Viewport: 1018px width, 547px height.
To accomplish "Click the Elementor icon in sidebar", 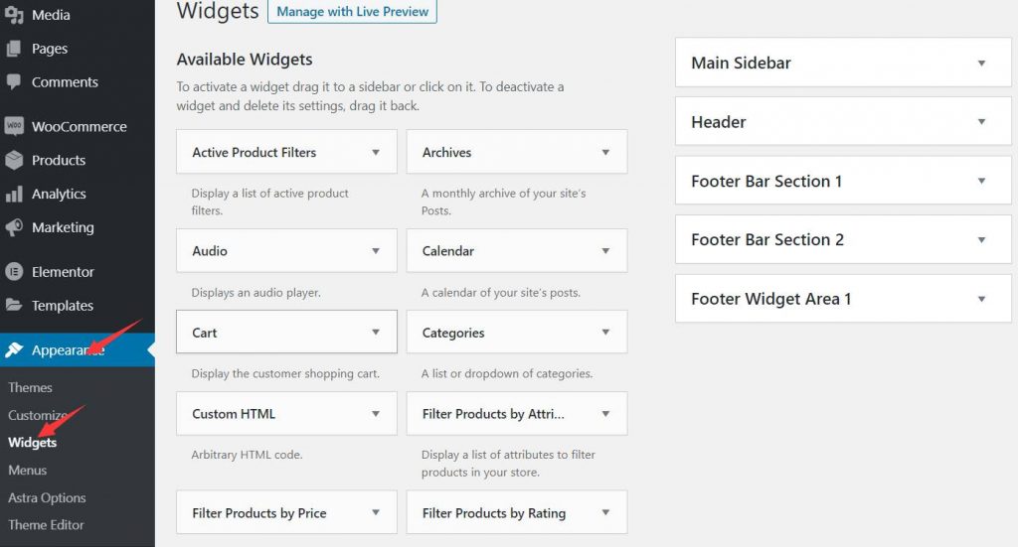I will point(14,272).
